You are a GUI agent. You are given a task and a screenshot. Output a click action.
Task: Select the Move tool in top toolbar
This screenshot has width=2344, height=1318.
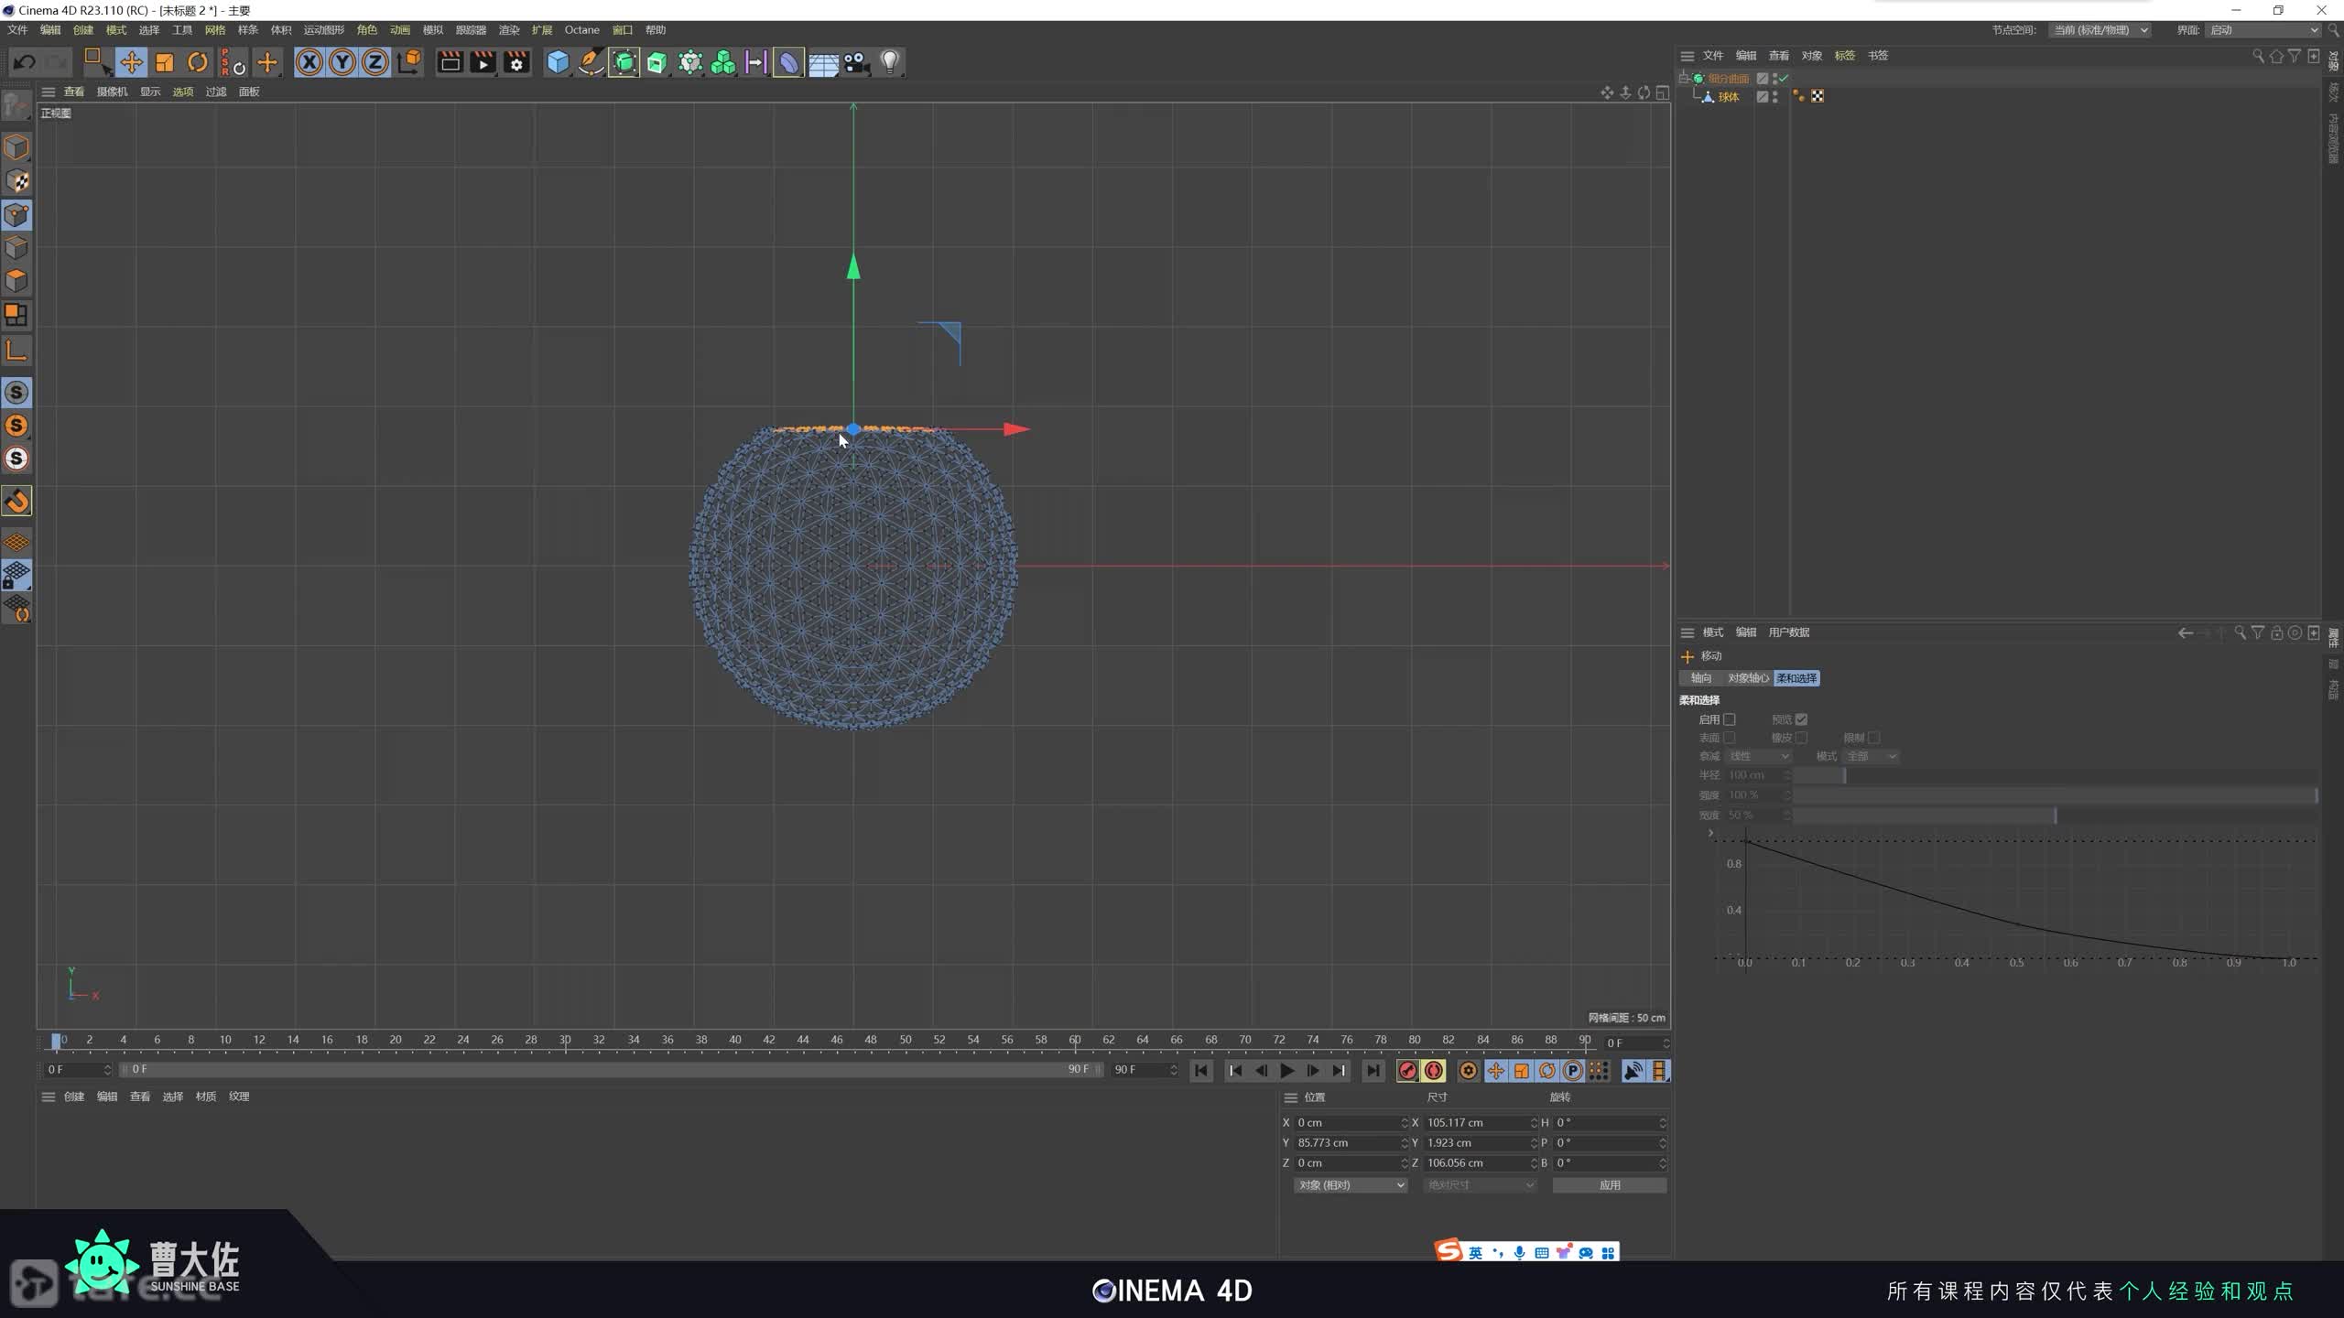pyautogui.click(x=131, y=62)
